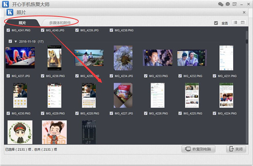
Task: Toggle the 2016-11-19 group checkbox
Action: pyautogui.click(x=10, y=41)
